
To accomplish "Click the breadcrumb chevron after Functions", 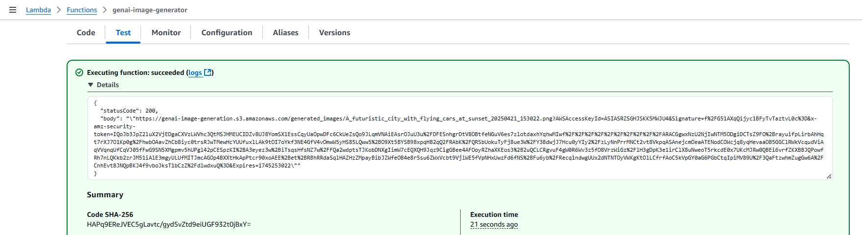I will [105, 10].
